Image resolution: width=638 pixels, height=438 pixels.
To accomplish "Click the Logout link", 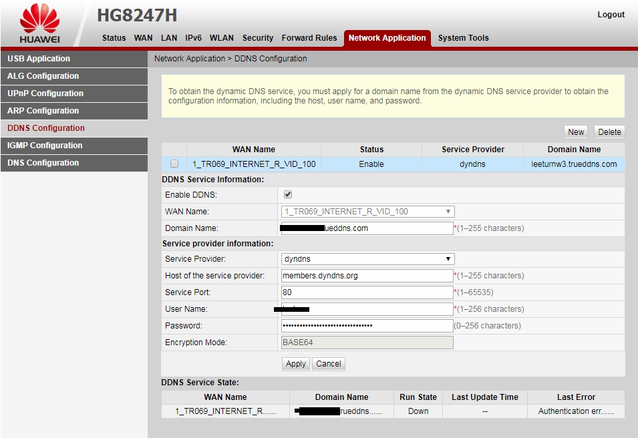I will pyautogui.click(x=611, y=15).
